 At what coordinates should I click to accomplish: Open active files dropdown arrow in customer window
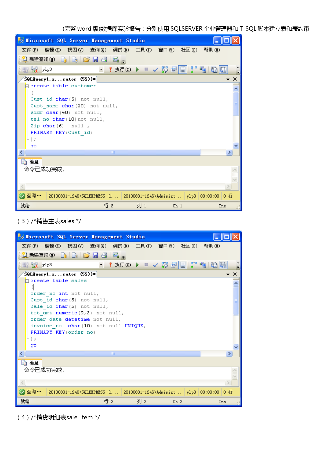click(228, 79)
